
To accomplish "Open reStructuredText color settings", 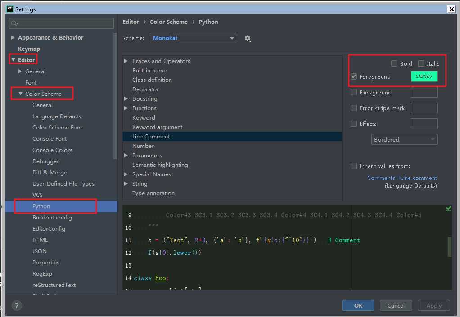I will pos(54,285).
